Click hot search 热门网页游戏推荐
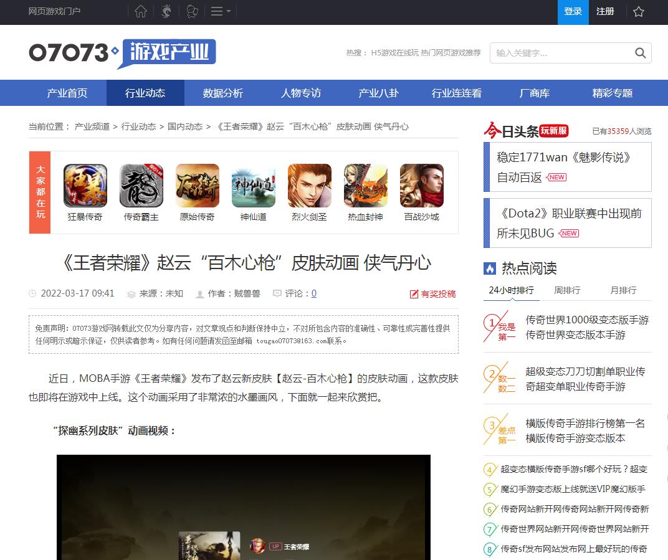This screenshot has height=560, width=668. click(451, 53)
